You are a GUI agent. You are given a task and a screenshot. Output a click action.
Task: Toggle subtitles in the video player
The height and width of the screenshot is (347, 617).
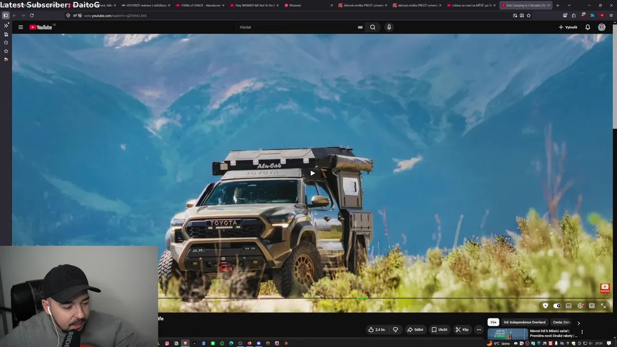tap(569, 306)
